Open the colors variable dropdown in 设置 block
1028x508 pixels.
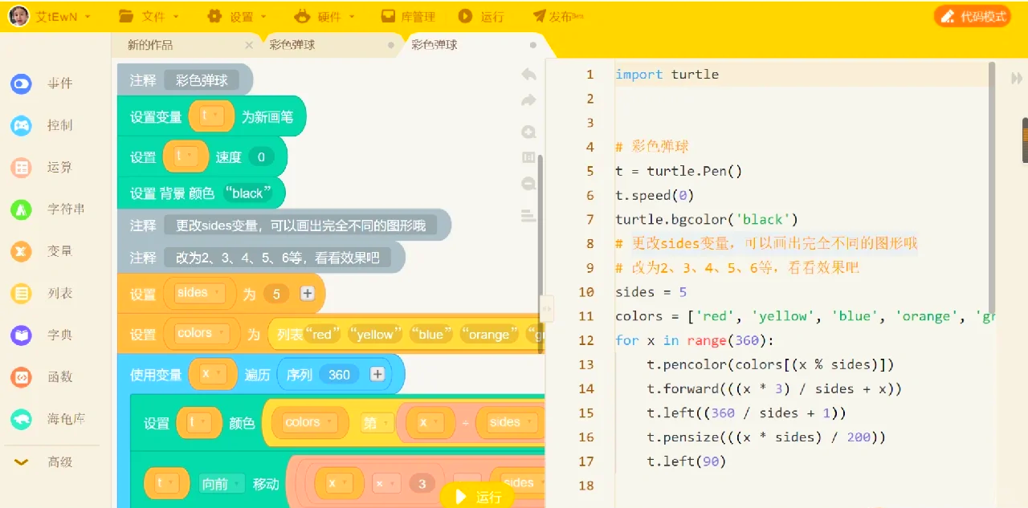202,333
